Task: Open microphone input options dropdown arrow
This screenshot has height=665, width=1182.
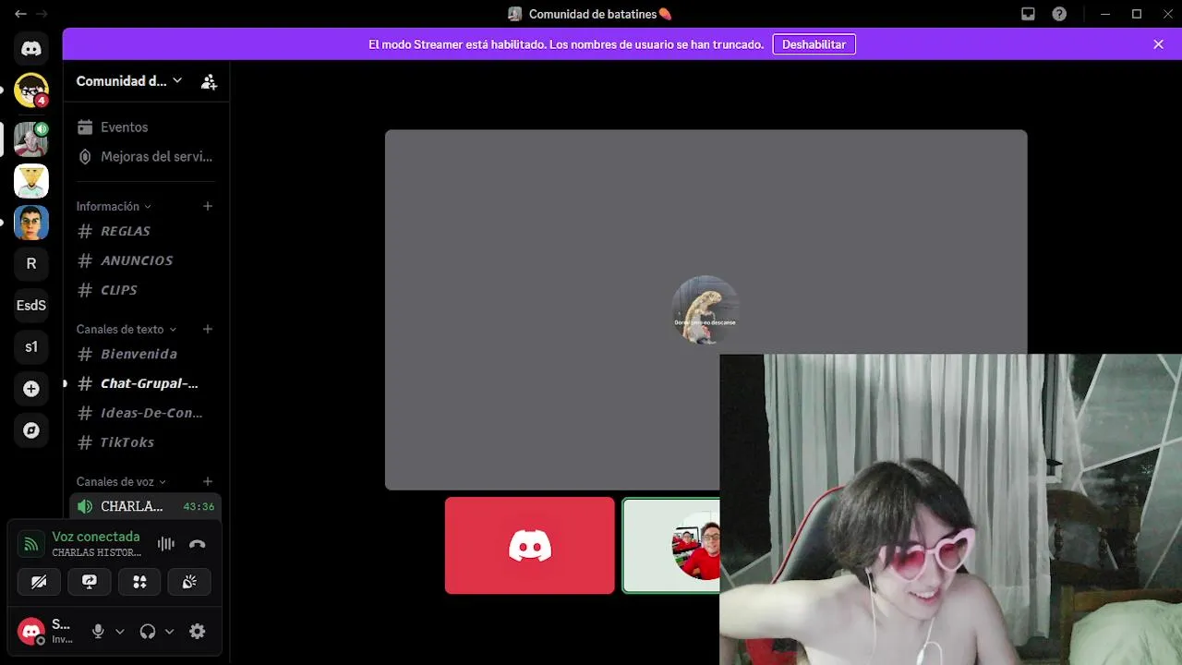Action: click(x=119, y=632)
